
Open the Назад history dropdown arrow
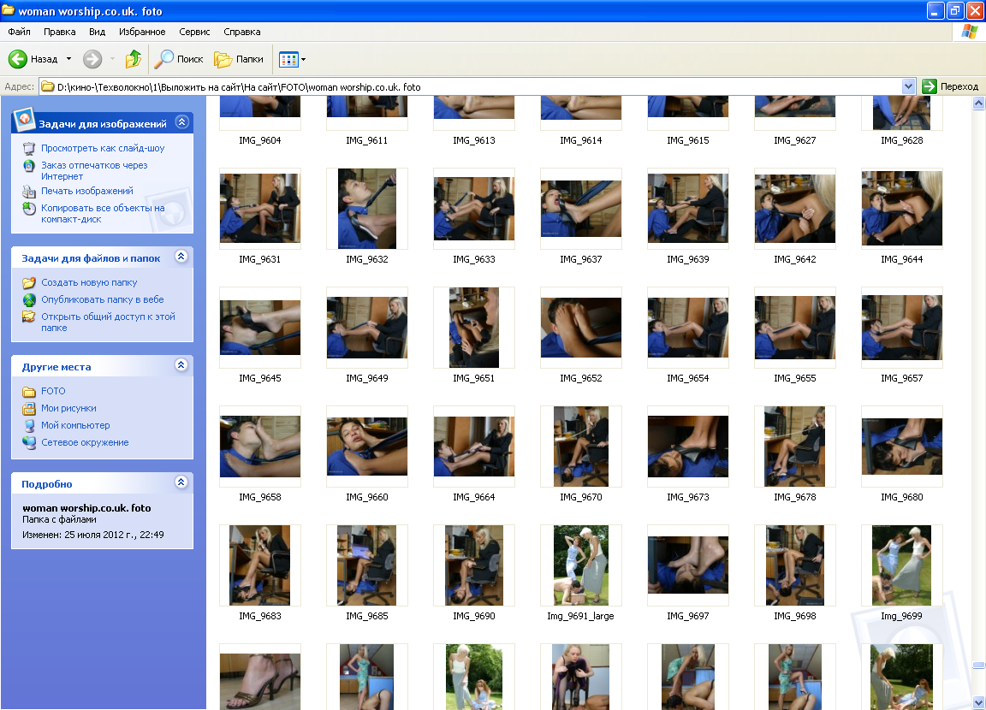click(68, 59)
